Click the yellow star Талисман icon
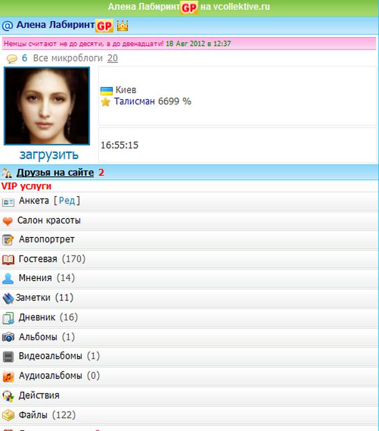The width and height of the screenshot is (379, 431). pos(105,102)
